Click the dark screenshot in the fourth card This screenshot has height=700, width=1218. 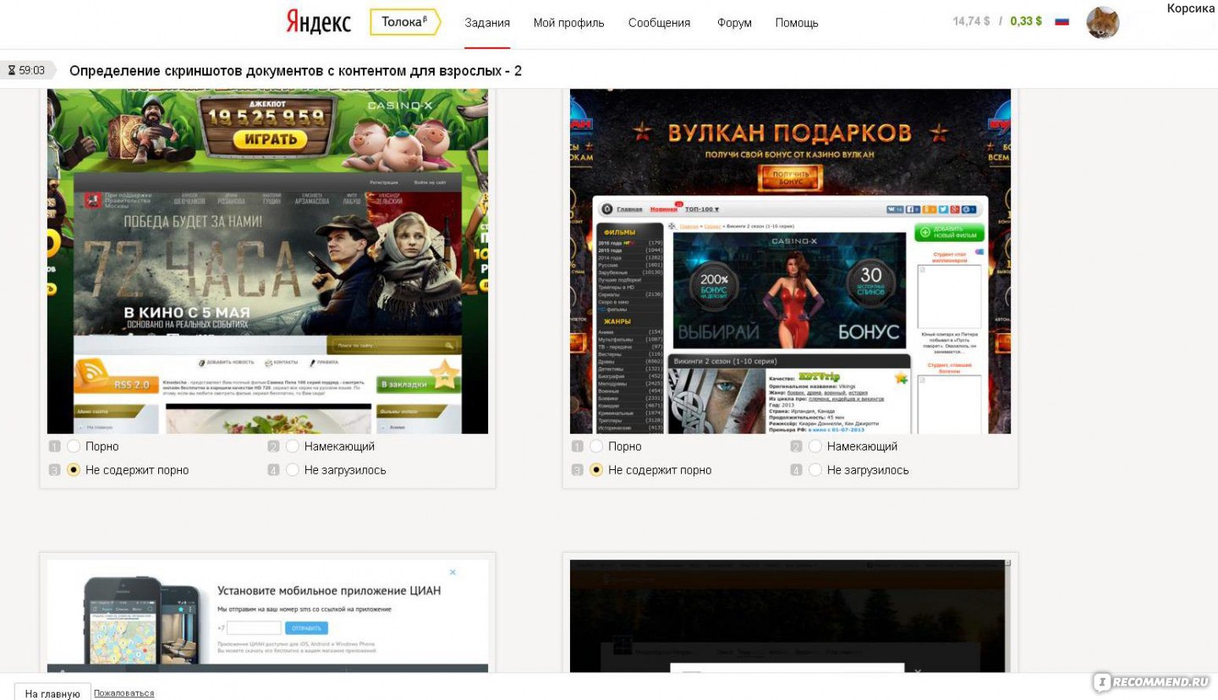(x=790, y=615)
